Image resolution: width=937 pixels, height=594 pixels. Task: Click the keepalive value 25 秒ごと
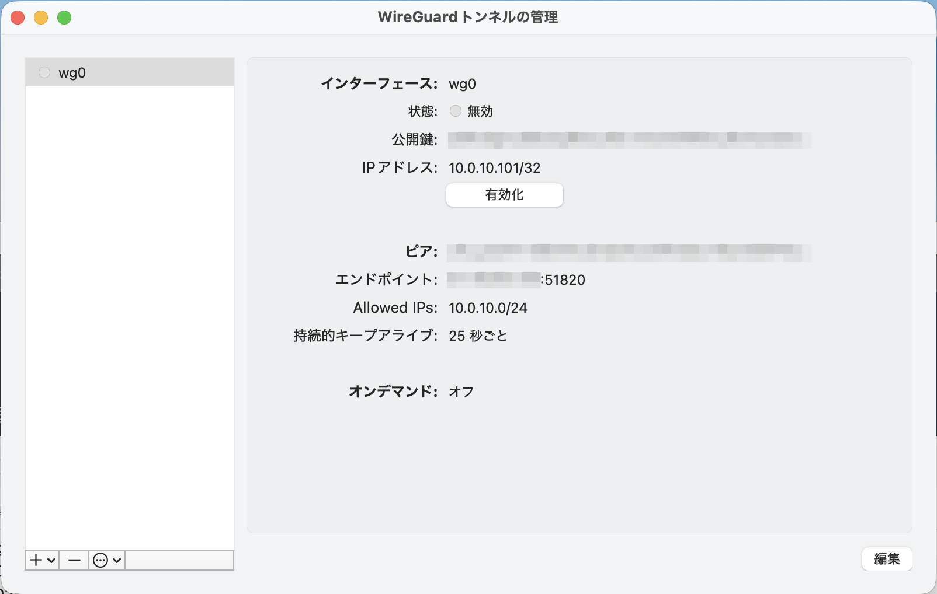[477, 335]
